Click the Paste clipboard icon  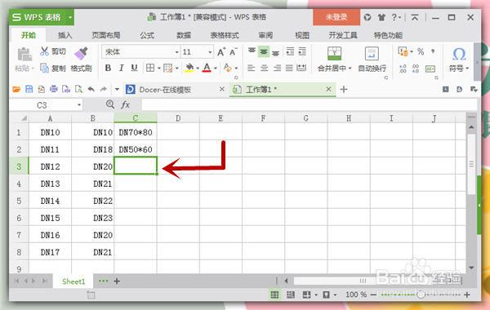pos(24,55)
